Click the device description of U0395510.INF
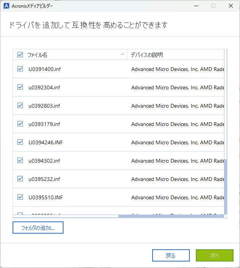Image resolution: width=240 pixels, height=268 pixels. [178, 197]
